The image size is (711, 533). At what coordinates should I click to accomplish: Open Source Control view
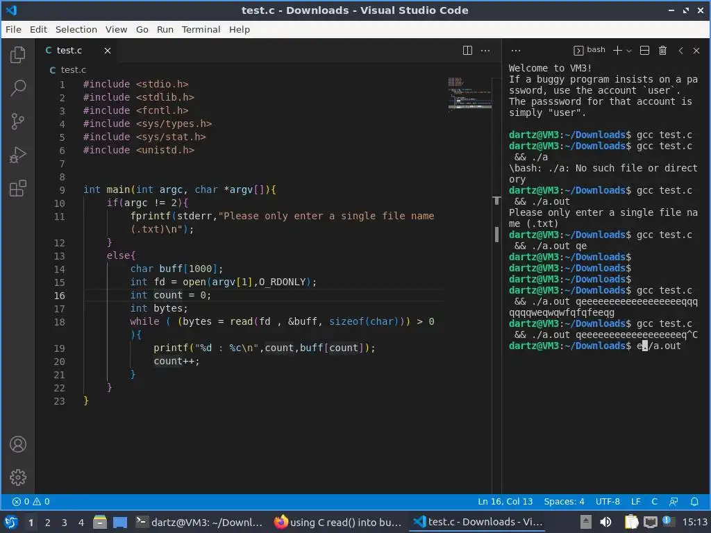point(17,121)
